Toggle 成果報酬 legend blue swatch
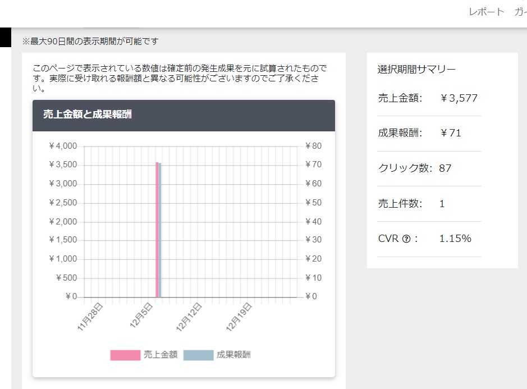527x389 pixels. click(198, 355)
